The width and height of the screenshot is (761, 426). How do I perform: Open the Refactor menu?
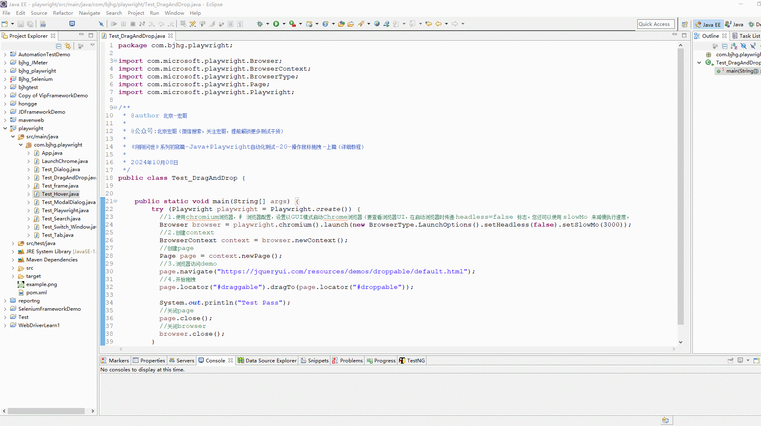[x=63, y=13]
